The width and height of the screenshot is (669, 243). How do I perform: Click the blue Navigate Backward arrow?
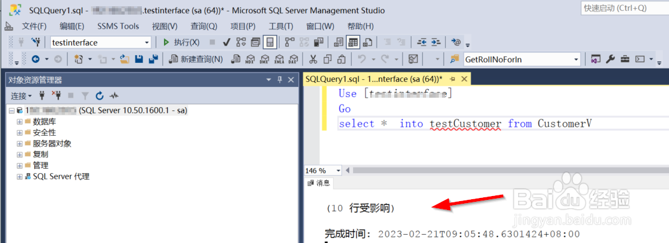point(36,60)
